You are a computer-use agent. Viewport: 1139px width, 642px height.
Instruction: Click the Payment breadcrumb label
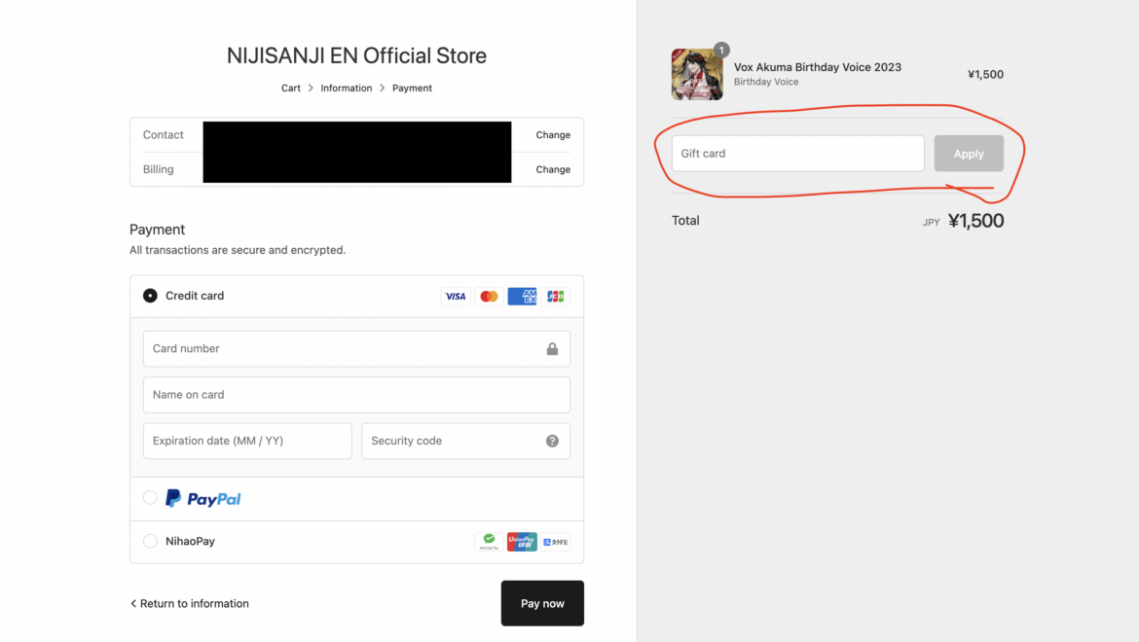click(412, 88)
